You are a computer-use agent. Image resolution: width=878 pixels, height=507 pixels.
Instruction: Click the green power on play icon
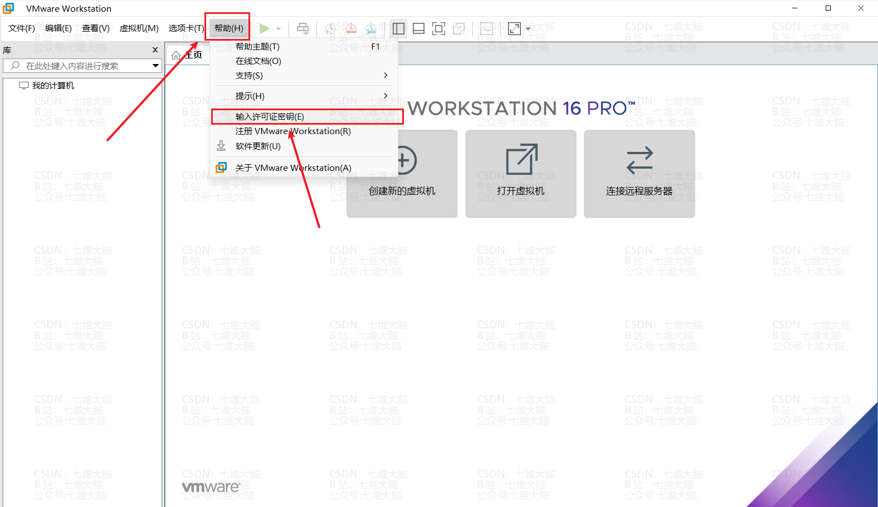point(265,28)
